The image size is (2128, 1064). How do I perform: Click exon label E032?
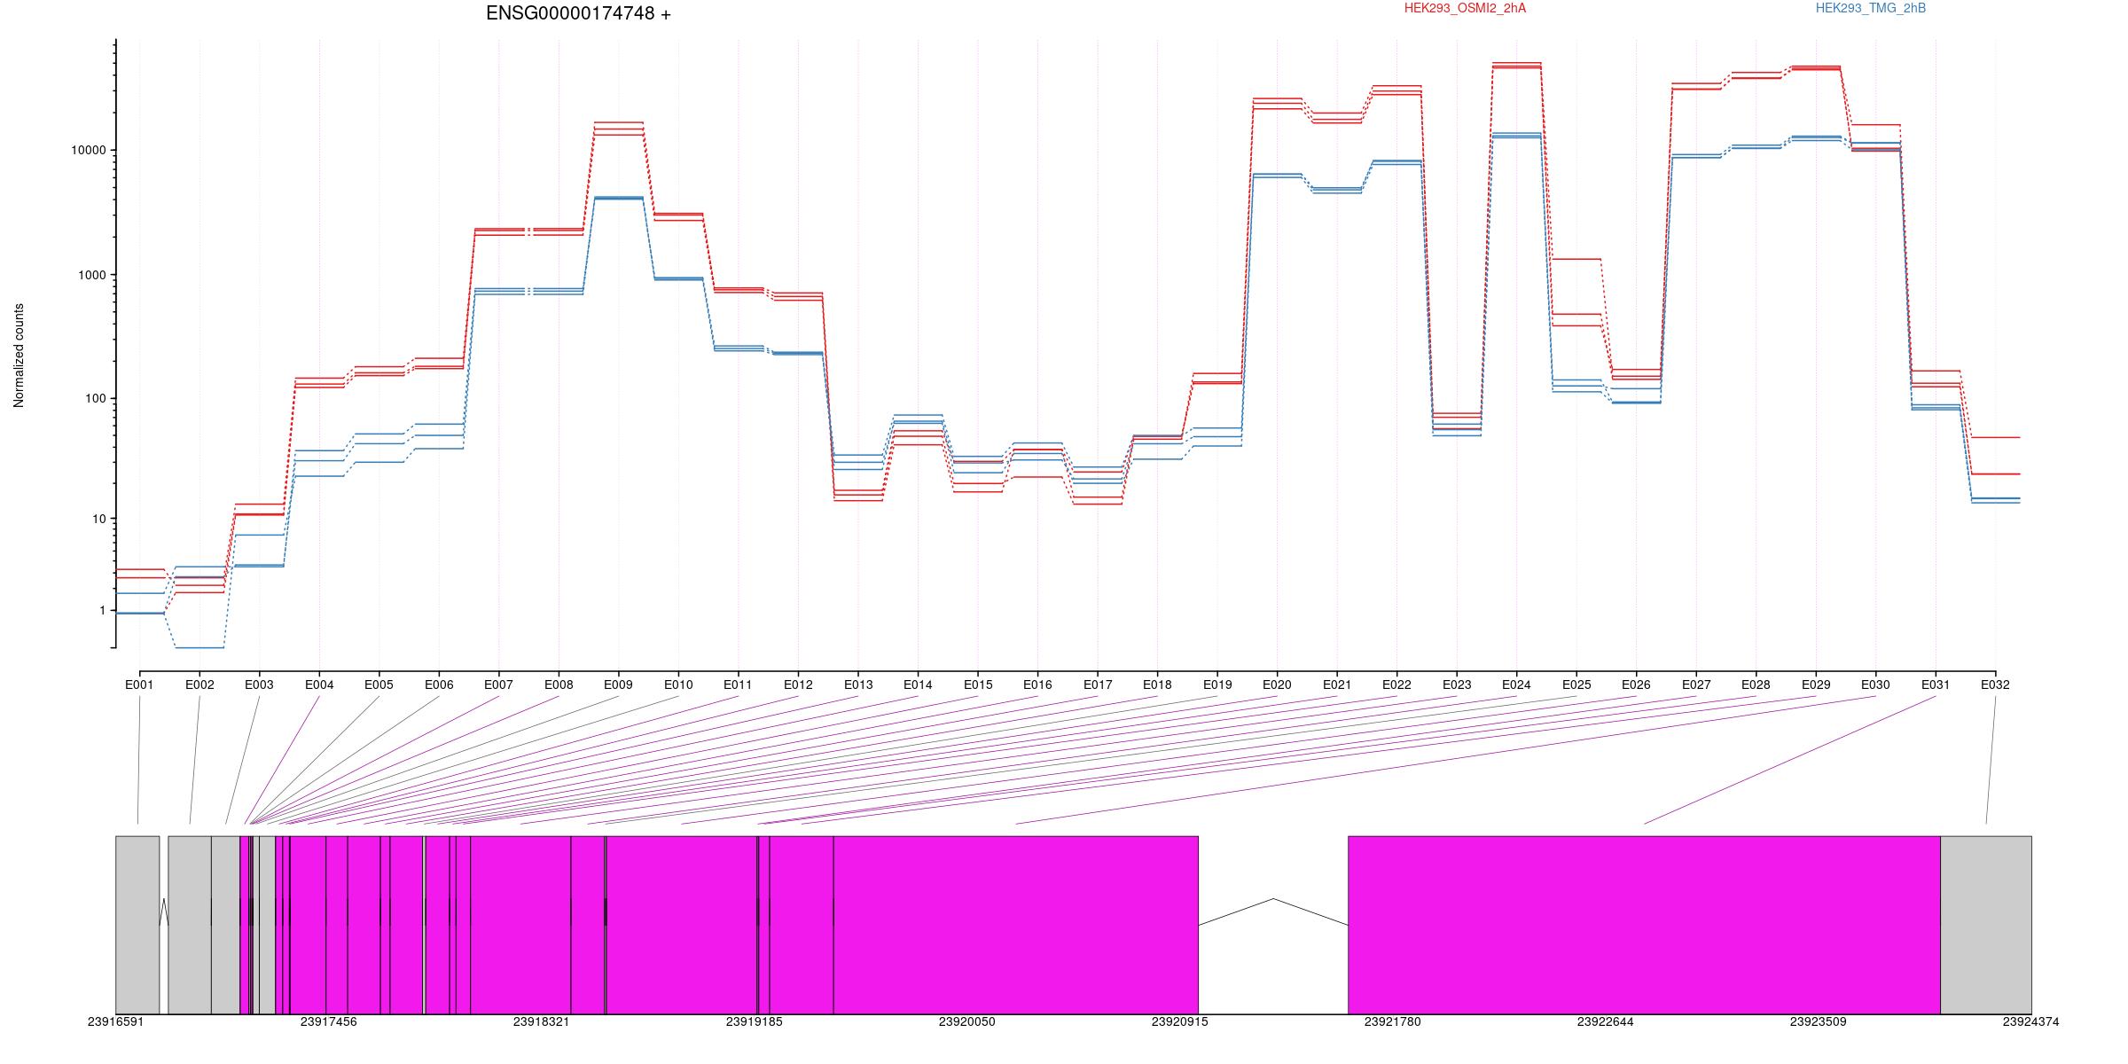(x=1995, y=685)
